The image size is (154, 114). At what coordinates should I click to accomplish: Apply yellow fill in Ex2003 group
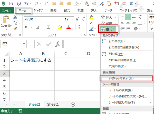91,17
